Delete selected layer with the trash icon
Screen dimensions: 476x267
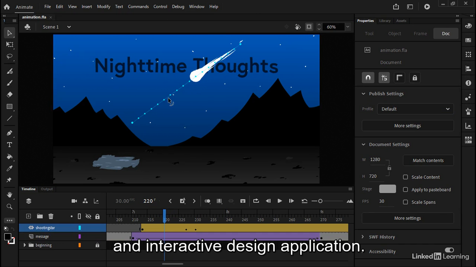click(51, 216)
